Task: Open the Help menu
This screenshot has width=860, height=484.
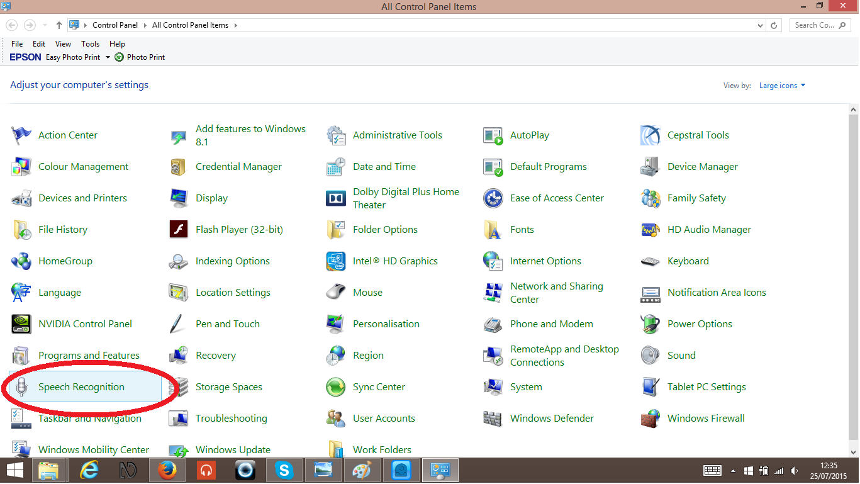Action: (x=117, y=44)
